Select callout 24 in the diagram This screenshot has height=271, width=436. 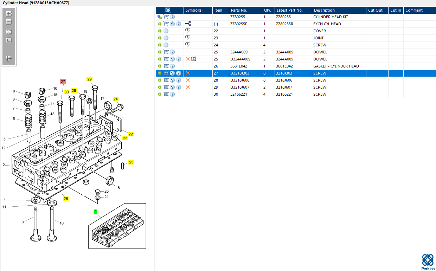pos(116,99)
